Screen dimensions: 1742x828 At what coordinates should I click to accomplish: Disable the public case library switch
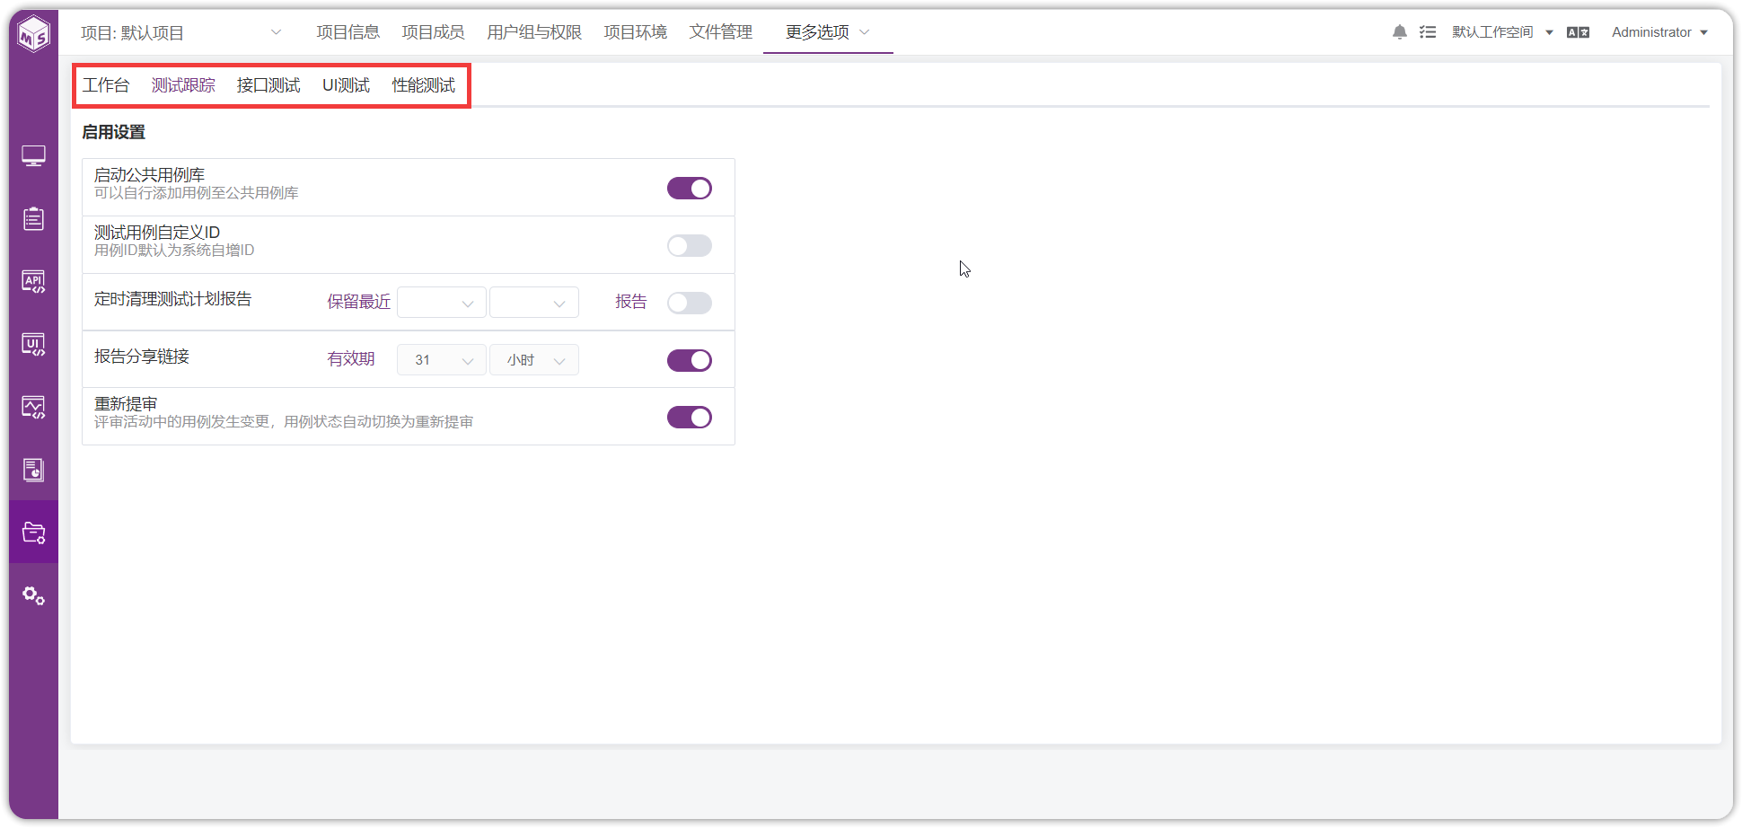click(690, 188)
